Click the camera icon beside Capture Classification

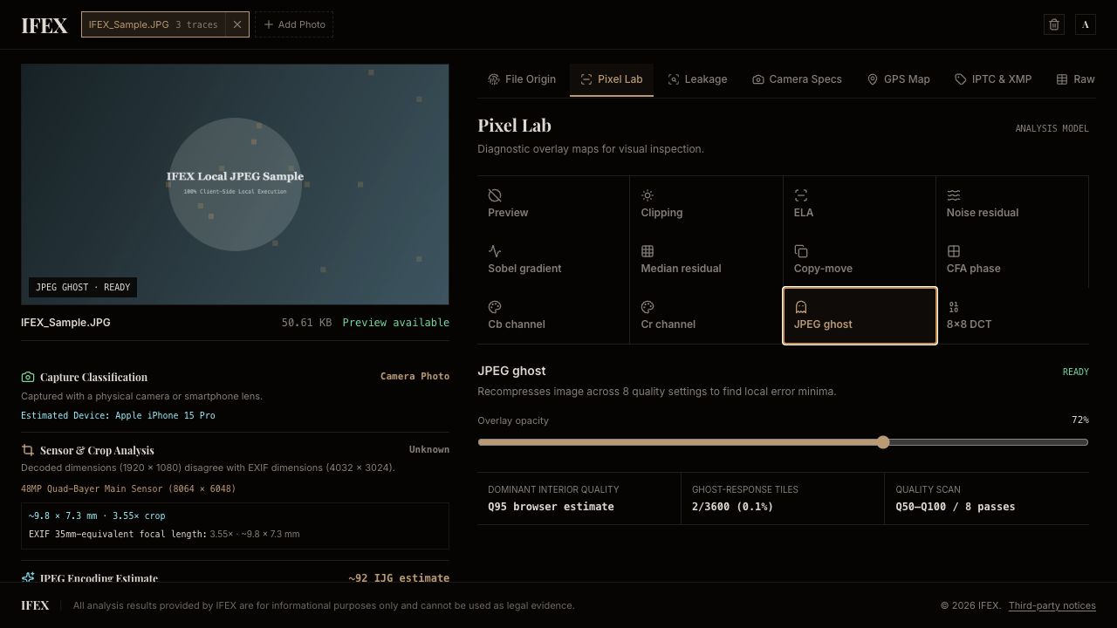28,377
